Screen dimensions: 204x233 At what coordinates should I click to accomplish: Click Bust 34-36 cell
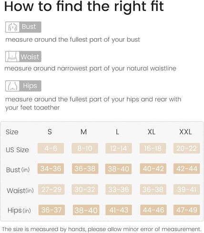[x=51, y=169]
